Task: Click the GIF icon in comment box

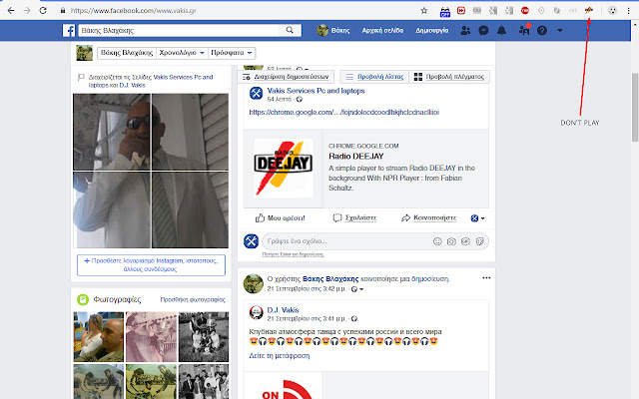Action: pyautogui.click(x=465, y=241)
